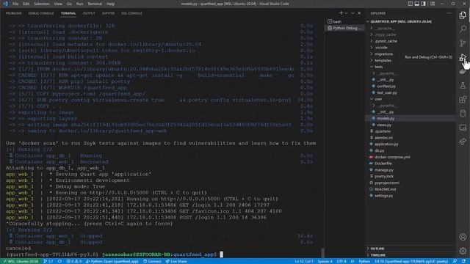The height and width of the screenshot is (264, 470).
Task: Open the Go menu
Action: point(69,4)
